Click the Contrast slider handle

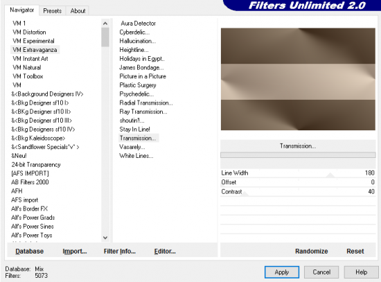pos(245,194)
